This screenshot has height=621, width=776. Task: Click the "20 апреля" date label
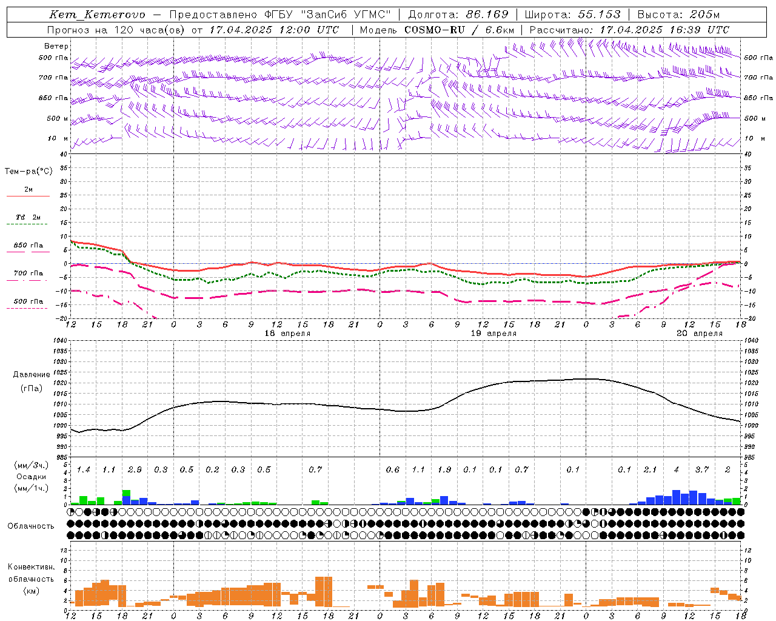pos(700,334)
